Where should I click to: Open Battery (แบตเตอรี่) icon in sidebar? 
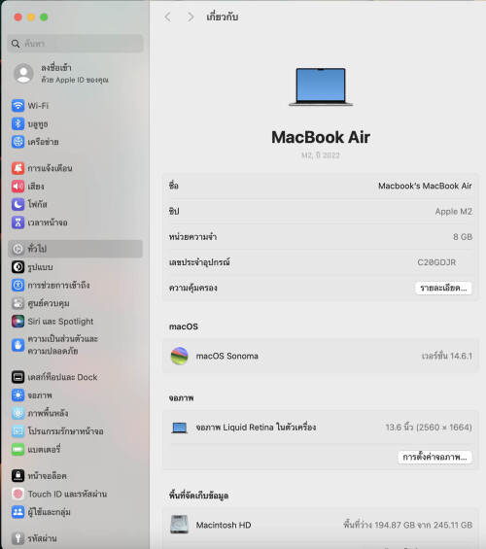(x=17, y=449)
